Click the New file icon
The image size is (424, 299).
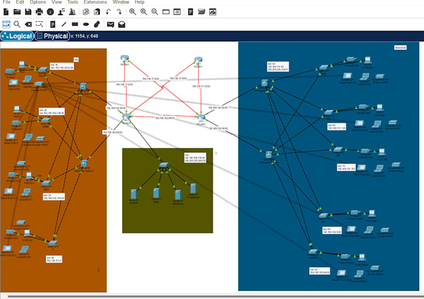coord(6,12)
